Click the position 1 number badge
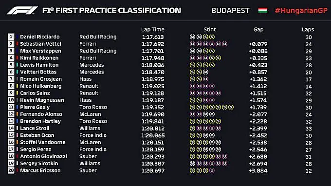This screenshot has width=331, height=186. [x=11, y=37]
